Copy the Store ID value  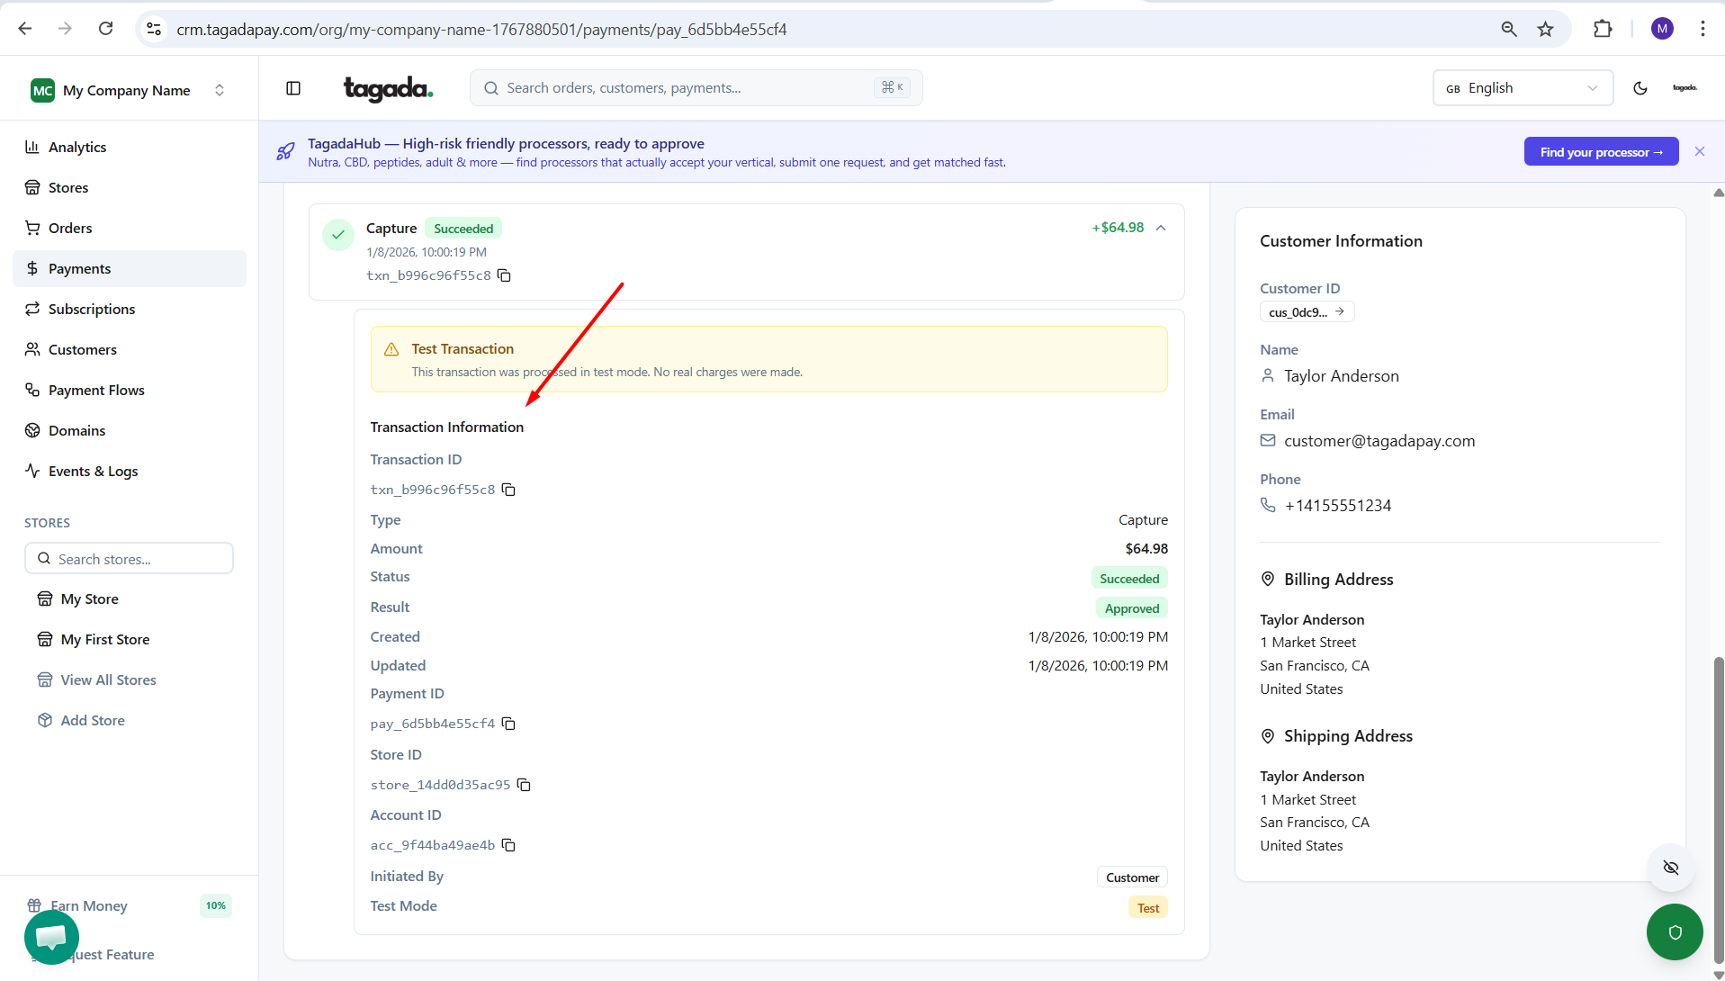[x=524, y=785]
